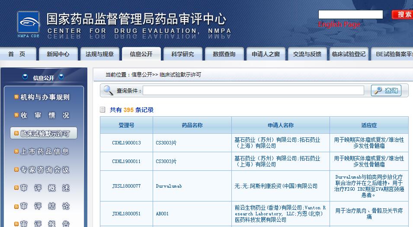The height and width of the screenshot is (227, 413).
Task: Click the left bullet icon beside 信息公开 header
Action: (25, 77)
